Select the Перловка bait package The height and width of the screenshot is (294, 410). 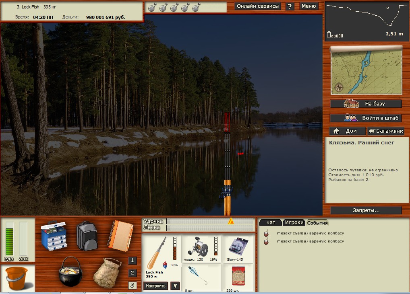point(238,277)
